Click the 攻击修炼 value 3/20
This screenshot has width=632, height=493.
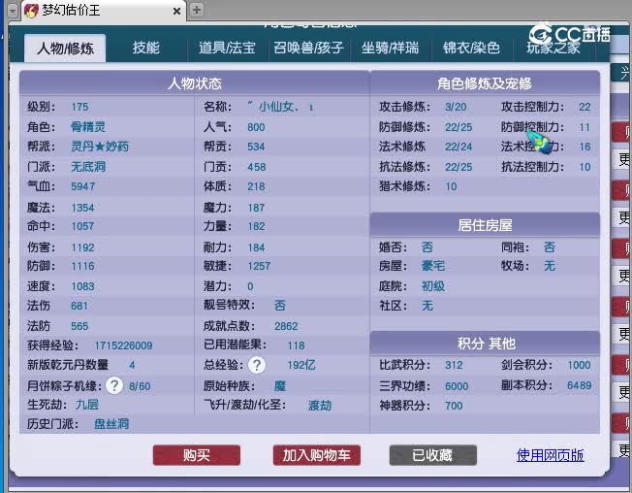pos(456,107)
